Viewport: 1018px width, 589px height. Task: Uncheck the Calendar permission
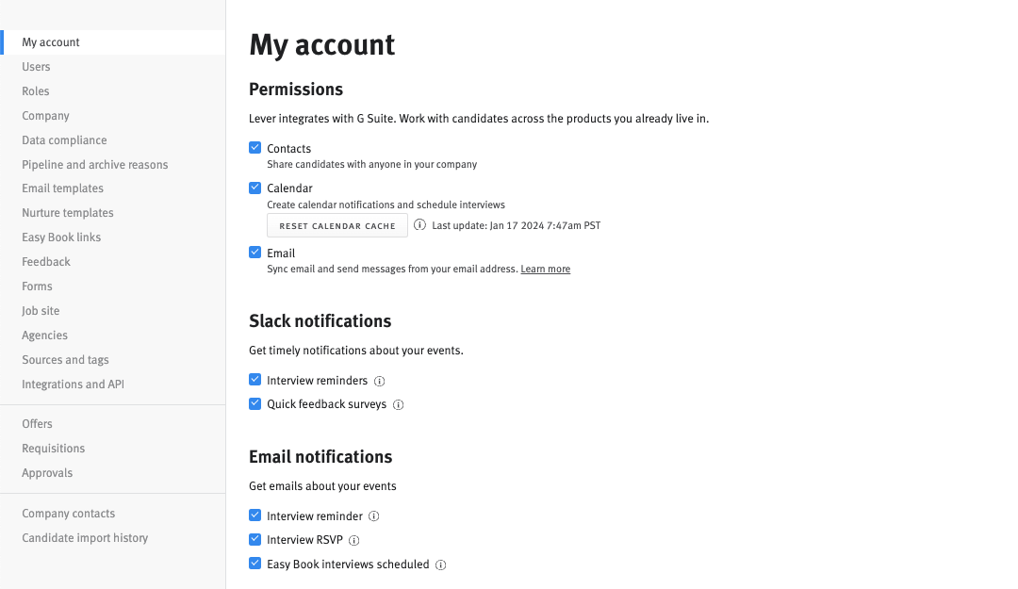254,187
